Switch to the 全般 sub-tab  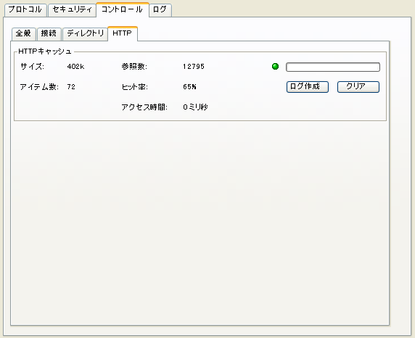coord(23,34)
